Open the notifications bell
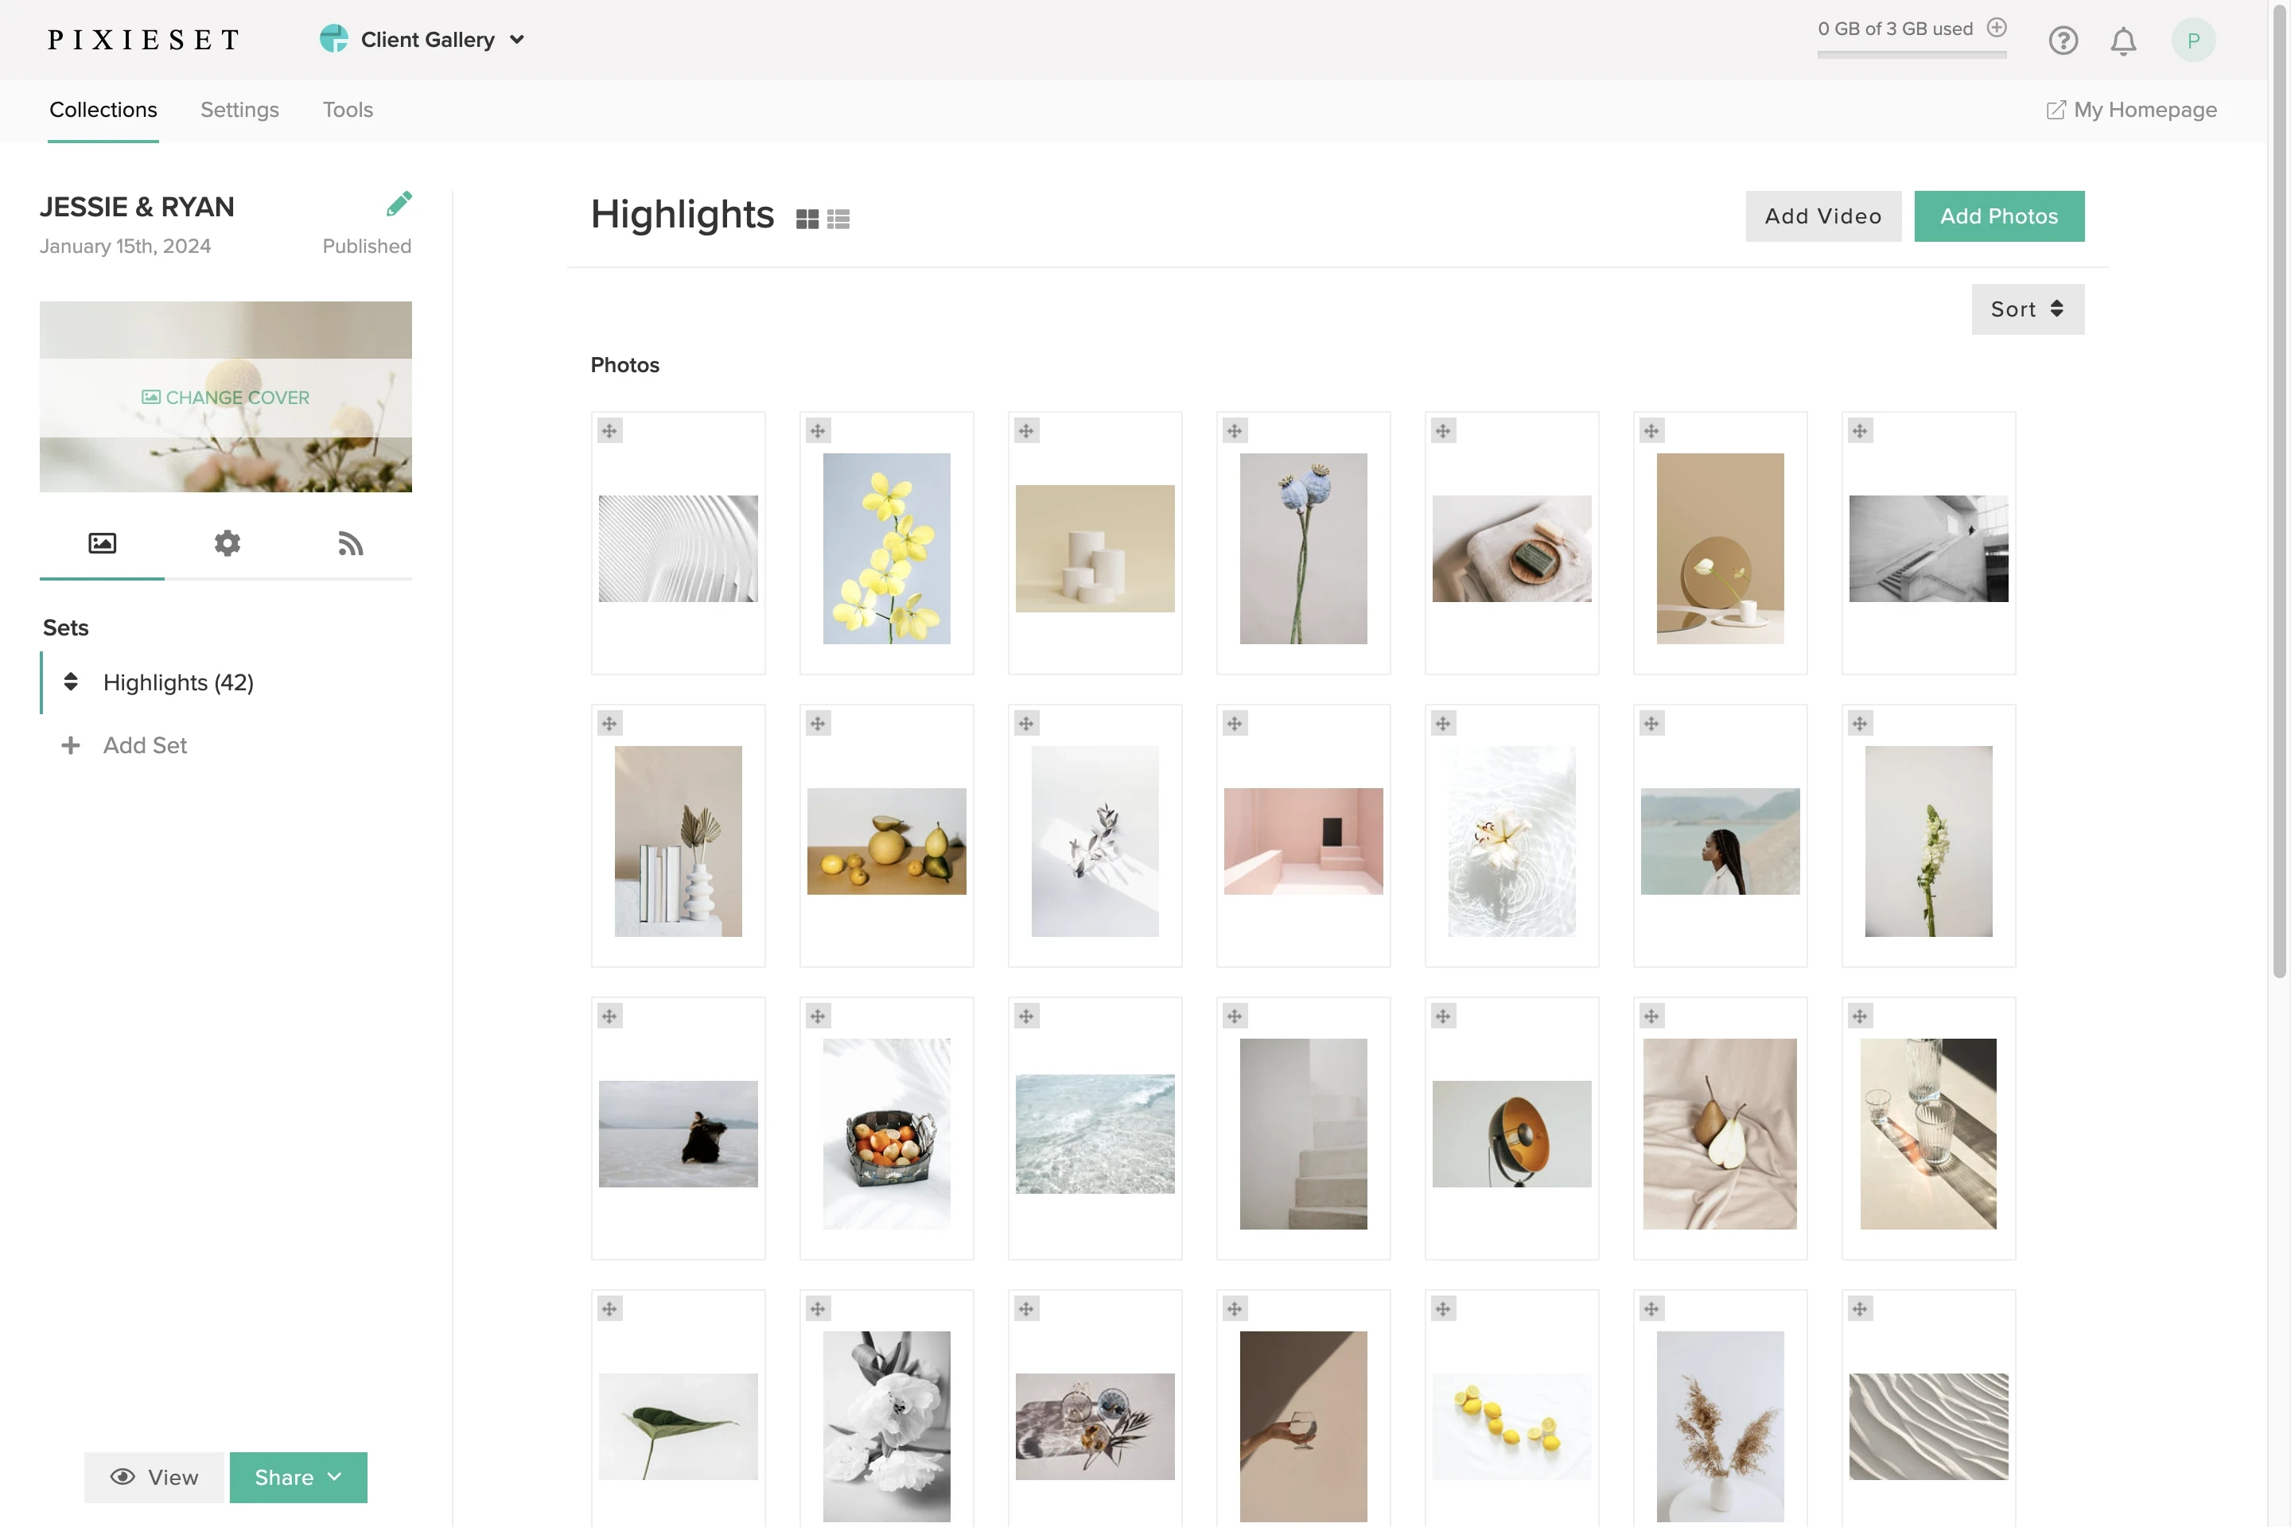2291x1527 pixels. coord(2123,40)
